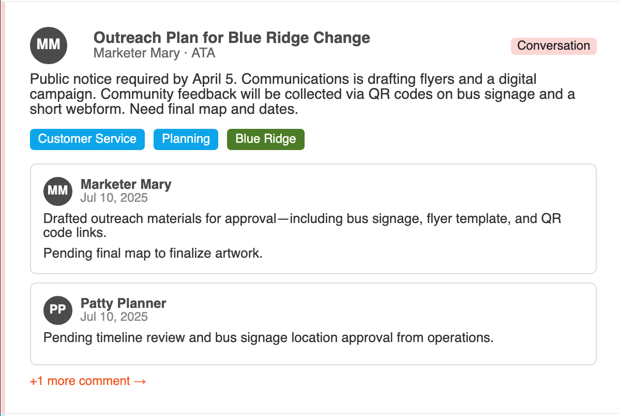The height and width of the screenshot is (416, 619).
Task: Click the Conversation badge
Action: pos(553,46)
